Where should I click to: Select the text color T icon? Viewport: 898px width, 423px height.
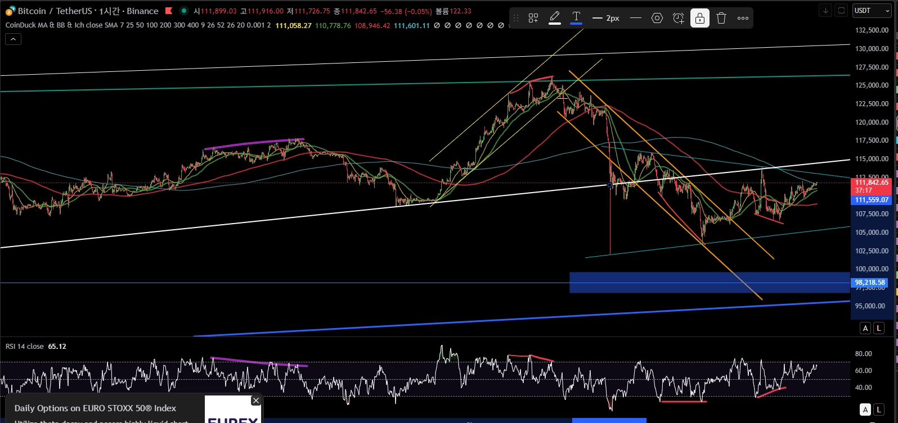click(576, 18)
